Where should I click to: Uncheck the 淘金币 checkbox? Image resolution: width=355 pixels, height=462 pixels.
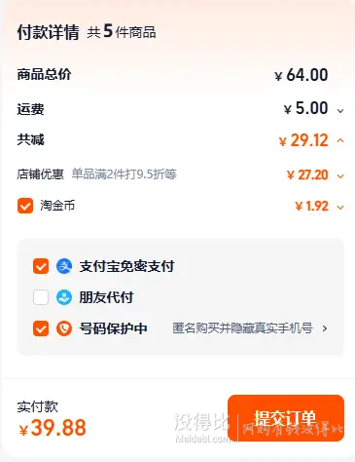25,206
